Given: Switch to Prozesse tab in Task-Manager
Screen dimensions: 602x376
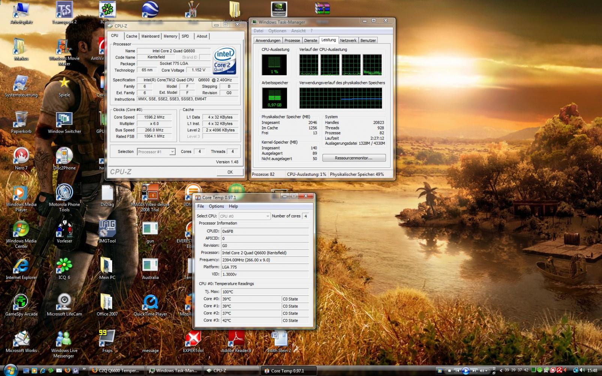Looking at the screenshot, I should 292,40.
